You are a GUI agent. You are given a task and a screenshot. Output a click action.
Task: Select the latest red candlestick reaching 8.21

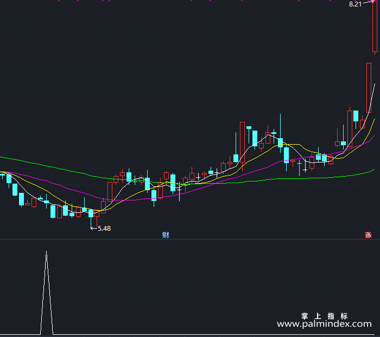375,27
